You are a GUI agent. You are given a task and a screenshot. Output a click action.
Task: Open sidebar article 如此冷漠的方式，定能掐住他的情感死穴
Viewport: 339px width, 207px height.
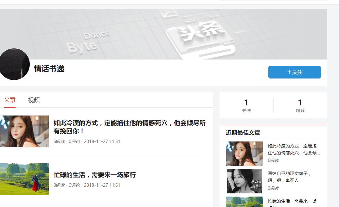294,149
